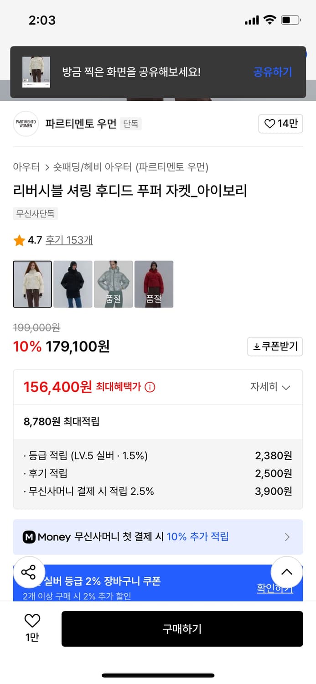Click 공유하기 in the screenshot banner
The width and height of the screenshot is (316, 684).
pyautogui.click(x=272, y=72)
